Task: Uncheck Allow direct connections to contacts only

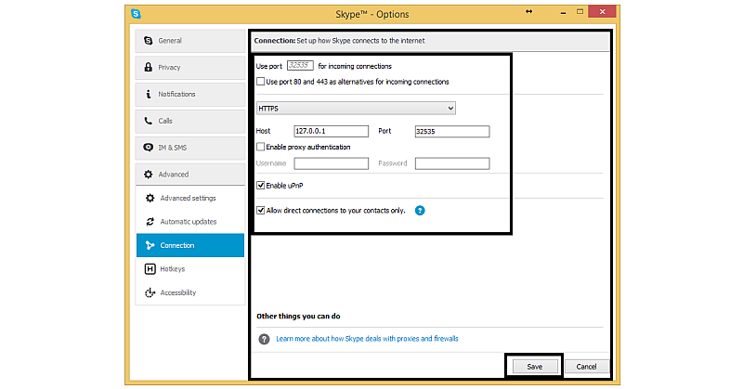Action: pos(261,211)
